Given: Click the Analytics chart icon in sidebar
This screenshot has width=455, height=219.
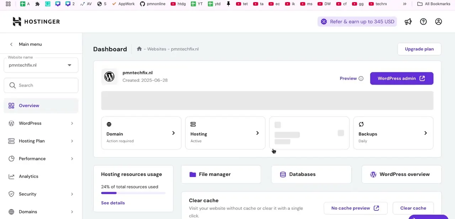Looking at the screenshot, I should click(11, 176).
